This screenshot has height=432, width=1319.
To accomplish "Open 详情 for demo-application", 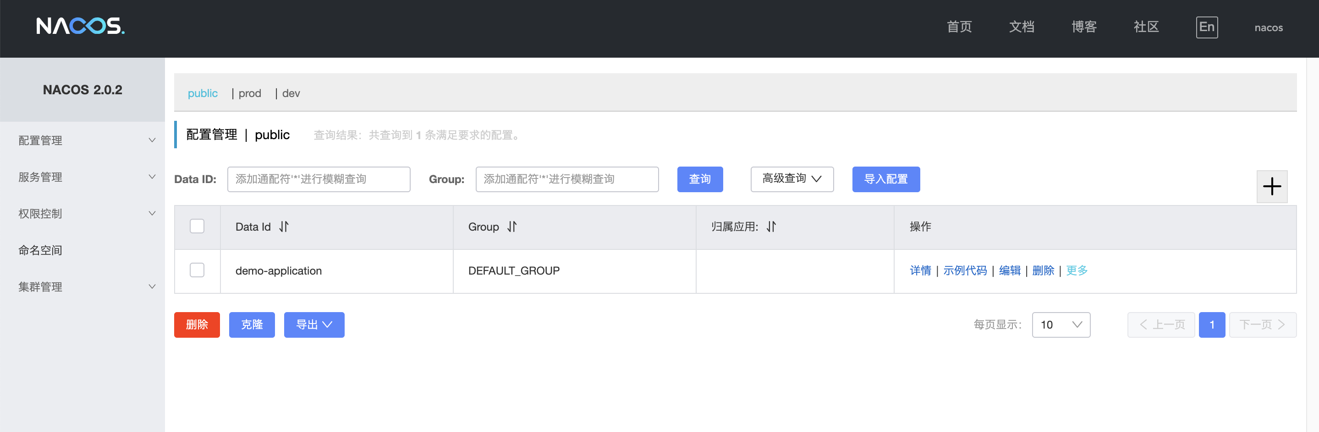I will [920, 270].
